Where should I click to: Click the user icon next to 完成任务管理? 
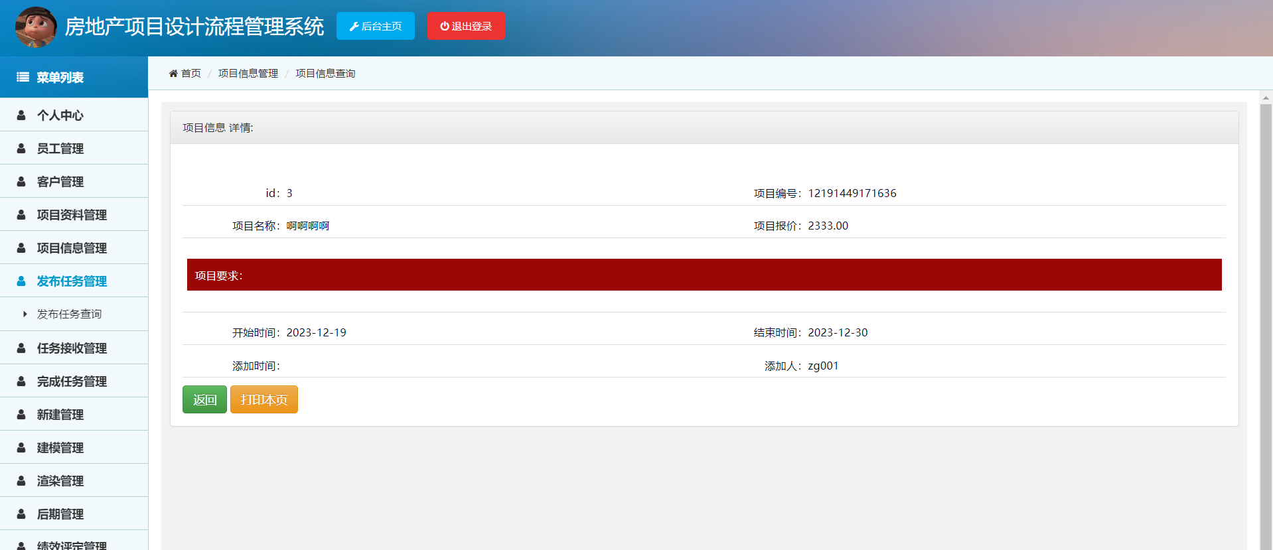tap(21, 381)
